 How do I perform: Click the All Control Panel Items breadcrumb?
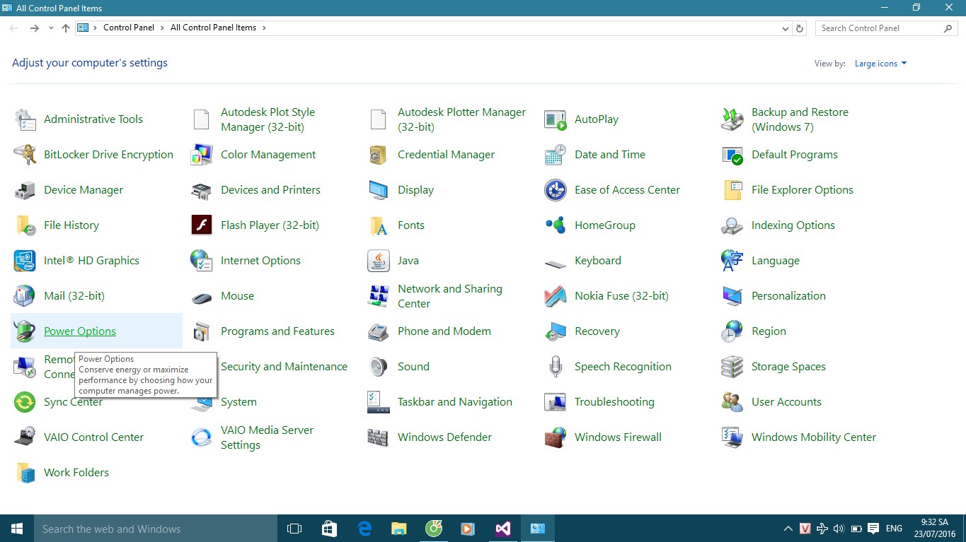[214, 28]
